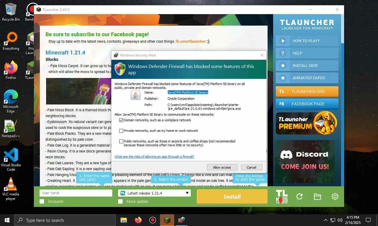The image size is (378, 226).
Task: Click the taskbar clock showing 4:15 PM
Action: pyautogui.click(x=353, y=220)
